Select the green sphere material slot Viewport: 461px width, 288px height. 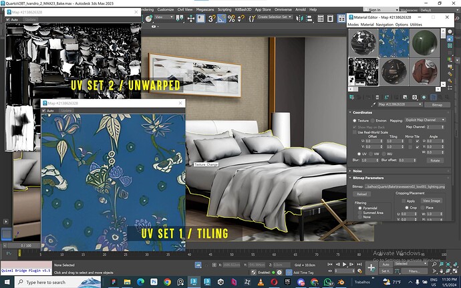coord(424,43)
